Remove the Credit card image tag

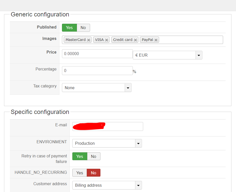click(136, 40)
